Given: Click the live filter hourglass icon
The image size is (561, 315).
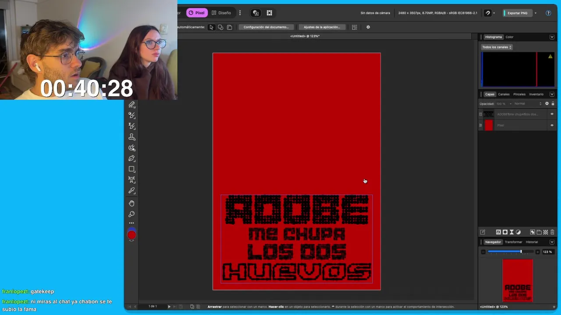Looking at the screenshot, I should pyautogui.click(x=511, y=232).
